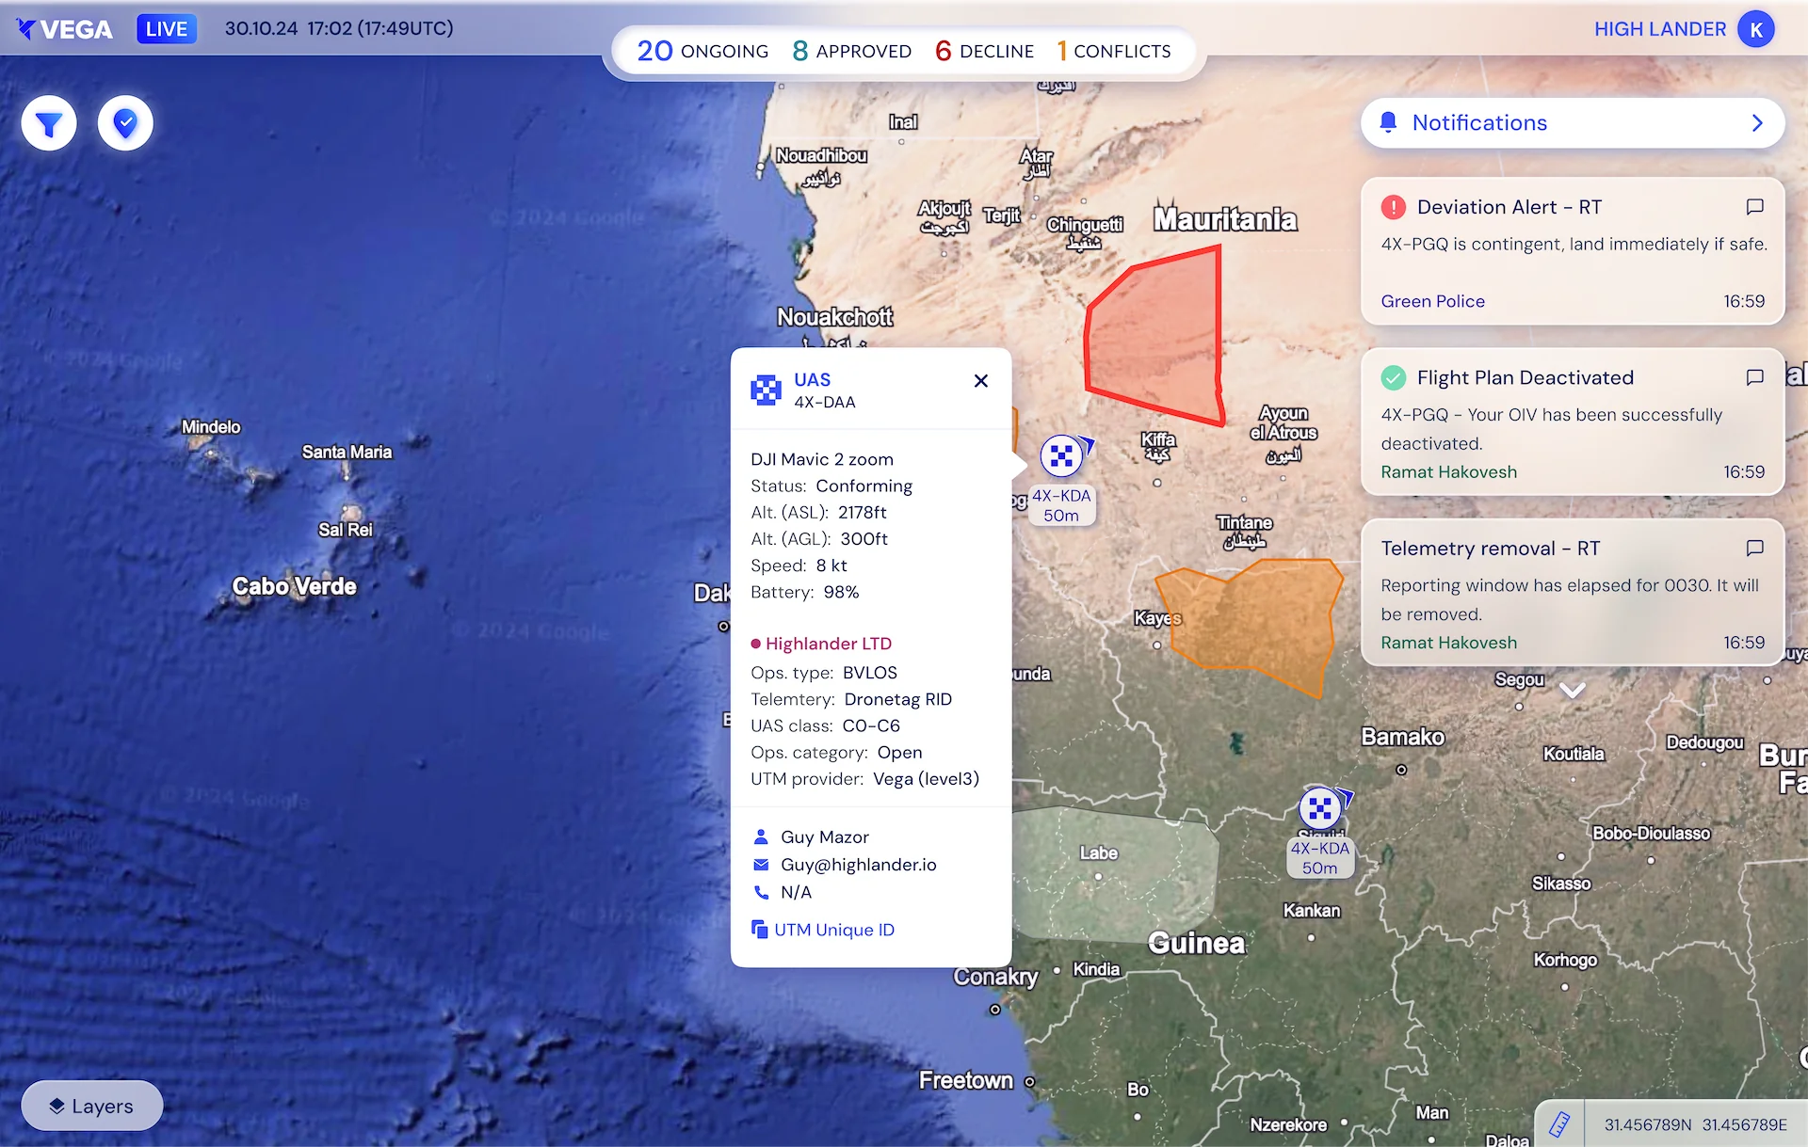Viewport: 1808px width, 1147px height.
Task: Close the UAS 4X-DAA info popup
Action: [981, 380]
